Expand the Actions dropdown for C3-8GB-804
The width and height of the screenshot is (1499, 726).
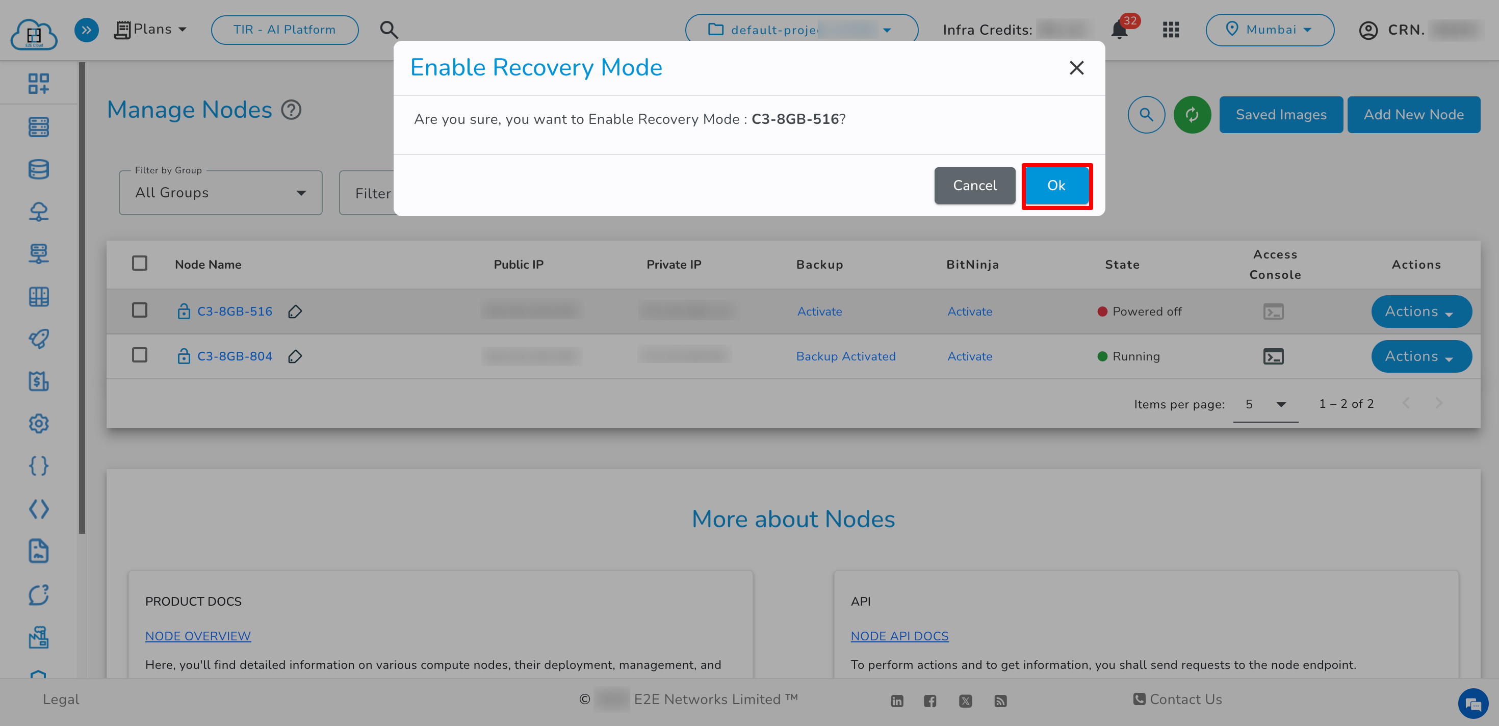[1422, 356]
